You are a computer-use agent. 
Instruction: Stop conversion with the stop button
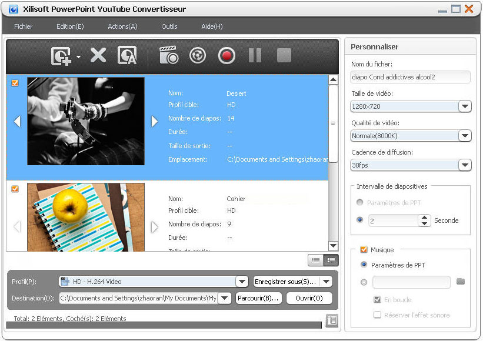pyautogui.click(x=284, y=55)
